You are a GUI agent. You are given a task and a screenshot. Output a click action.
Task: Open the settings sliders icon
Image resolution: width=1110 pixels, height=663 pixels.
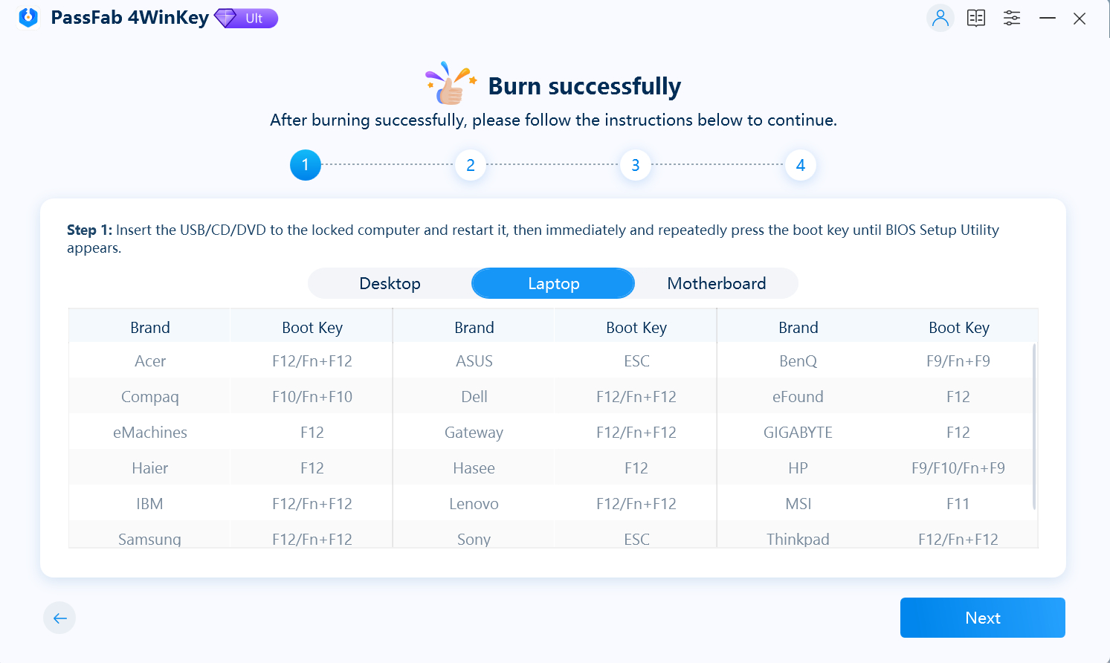1012,18
